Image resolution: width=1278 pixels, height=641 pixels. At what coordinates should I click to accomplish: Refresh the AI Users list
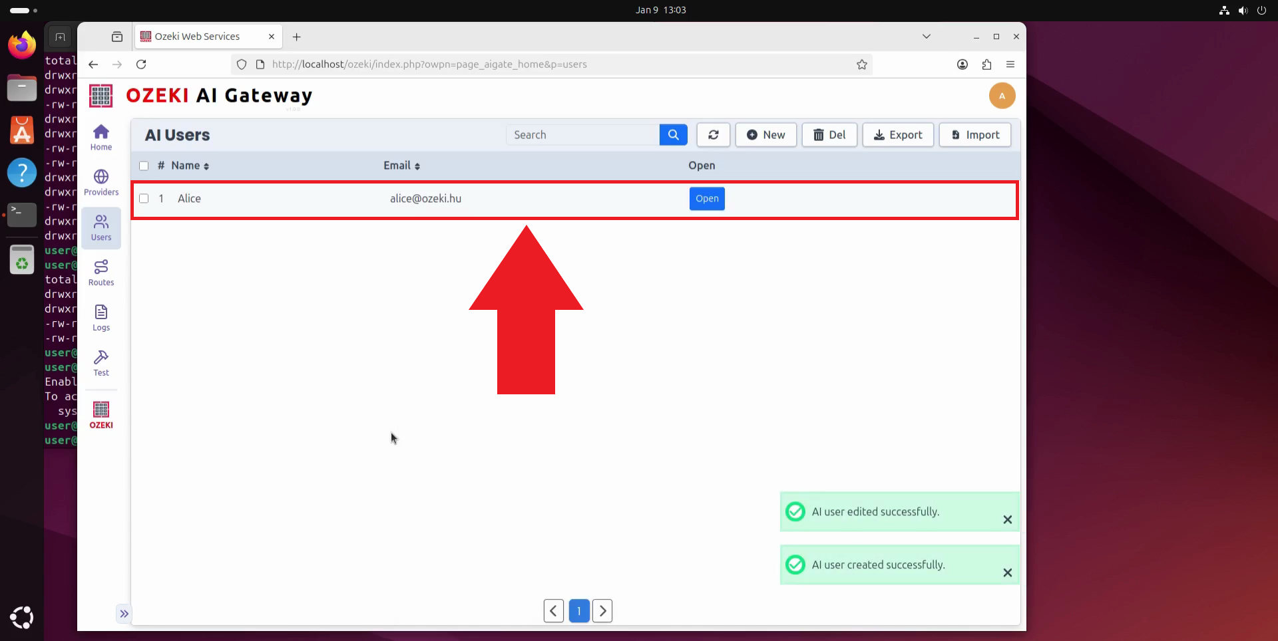click(713, 135)
